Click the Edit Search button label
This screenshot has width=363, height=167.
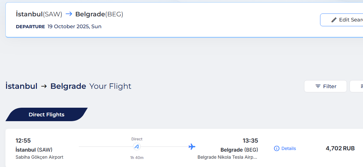coord(351,20)
